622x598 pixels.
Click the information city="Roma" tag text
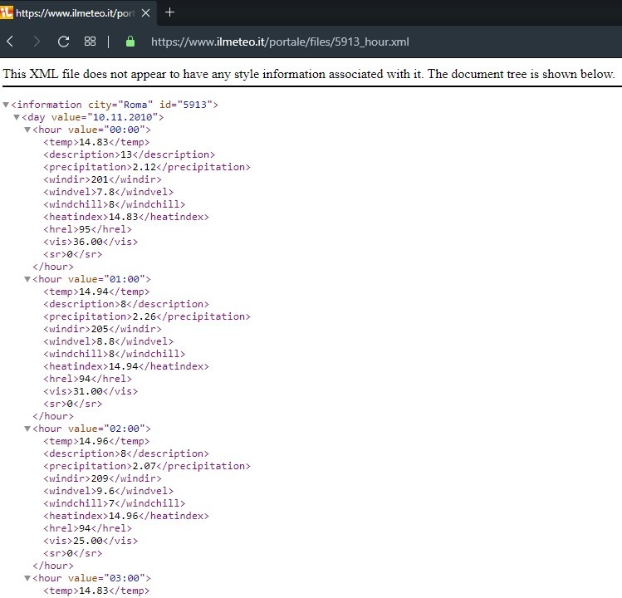coord(115,105)
